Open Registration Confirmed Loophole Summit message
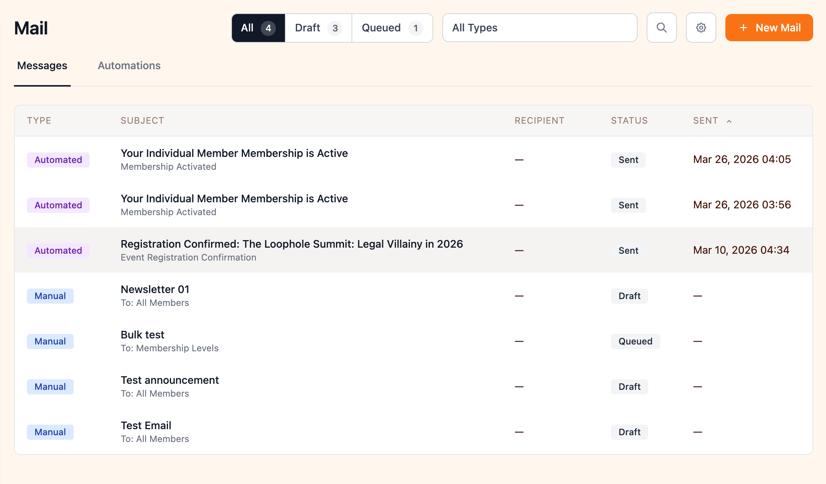 (413, 250)
